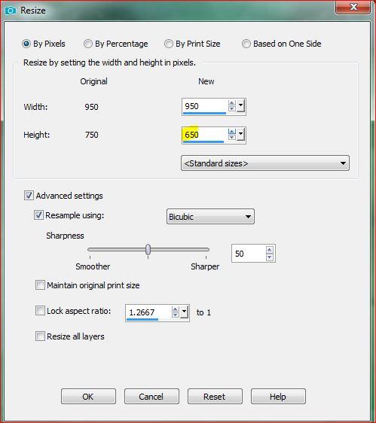Open the Width field slider dropdown arrow
This screenshot has width=376, height=423.
tap(241, 105)
